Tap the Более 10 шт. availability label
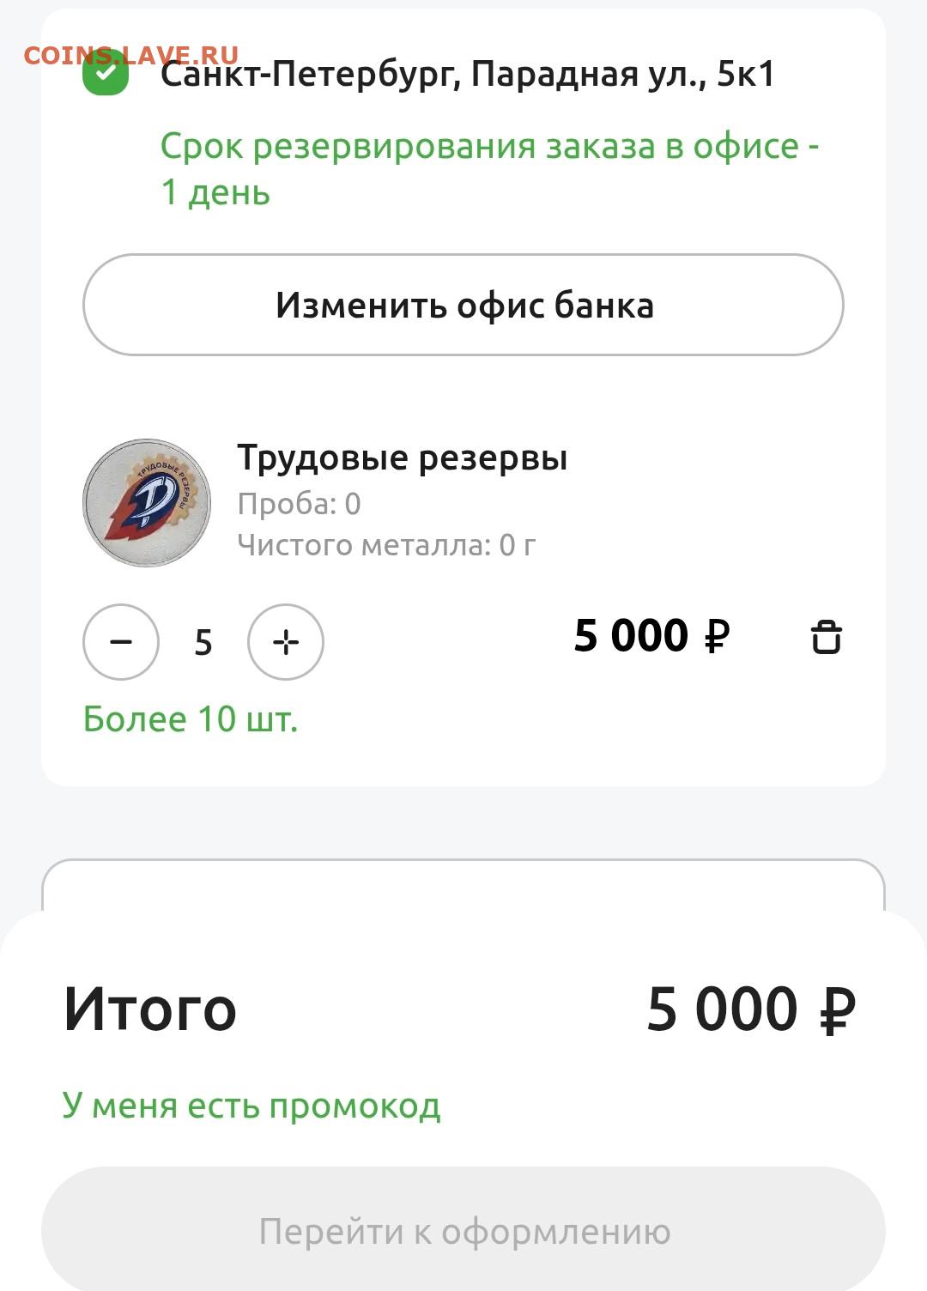 point(191,719)
